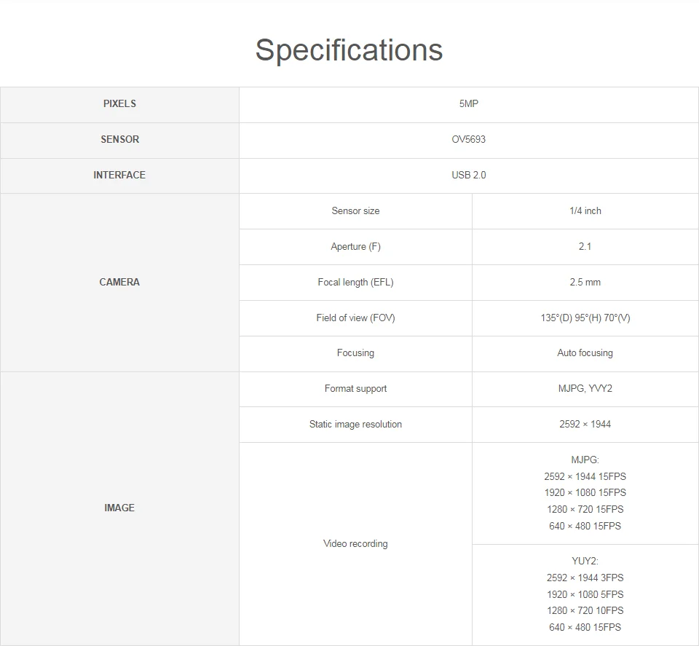This screenshot has width=699, height=646.
Task: Select the IMAGE section header
Action: pos(119,508)
